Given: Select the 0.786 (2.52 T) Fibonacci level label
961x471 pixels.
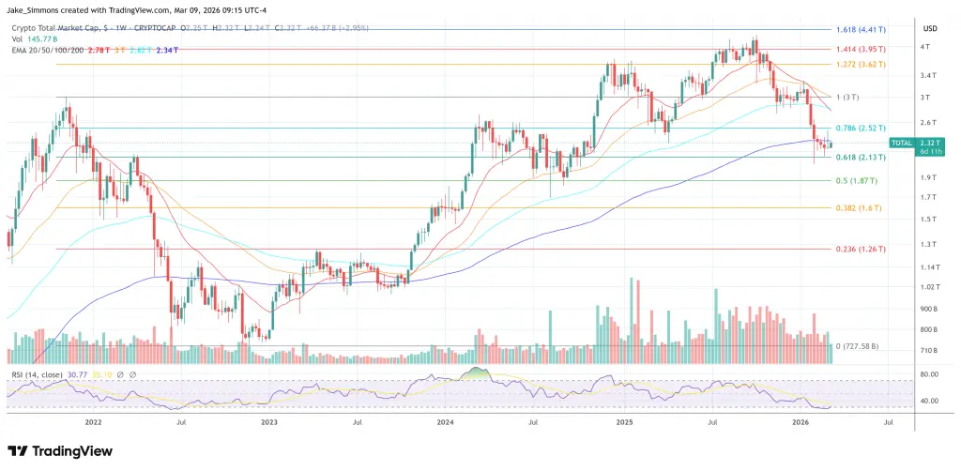Looking at the screenshot, I should coord(862,128).
